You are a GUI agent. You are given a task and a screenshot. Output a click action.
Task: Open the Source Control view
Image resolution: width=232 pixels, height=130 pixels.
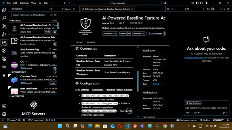pyautogui.click(x=4, y=26)
